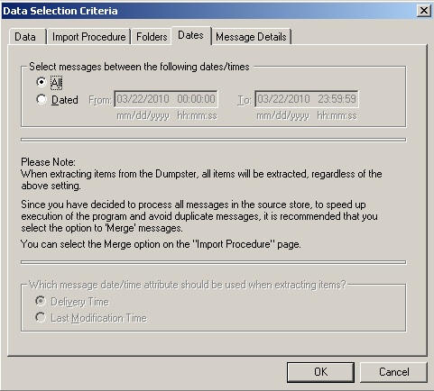
Task: Click the From label
Action: pos(100,100)
